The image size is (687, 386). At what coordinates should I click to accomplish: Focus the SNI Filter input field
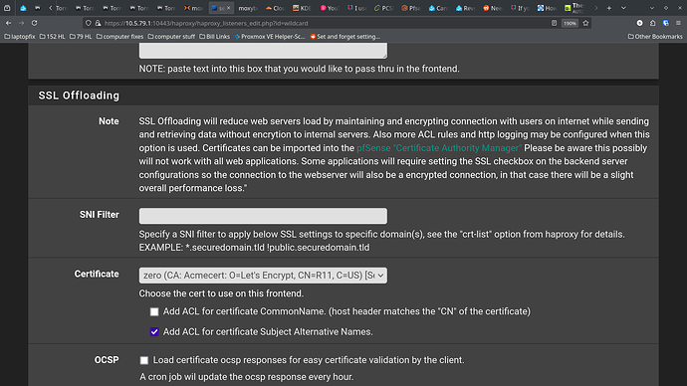(263, 216)
